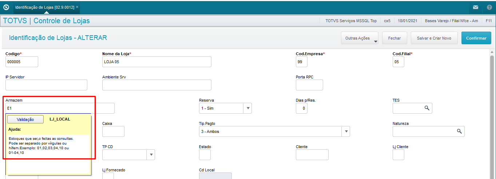Click the Estado input field
Viewport: 496px width, 179px height.
[x=205, y=155]
